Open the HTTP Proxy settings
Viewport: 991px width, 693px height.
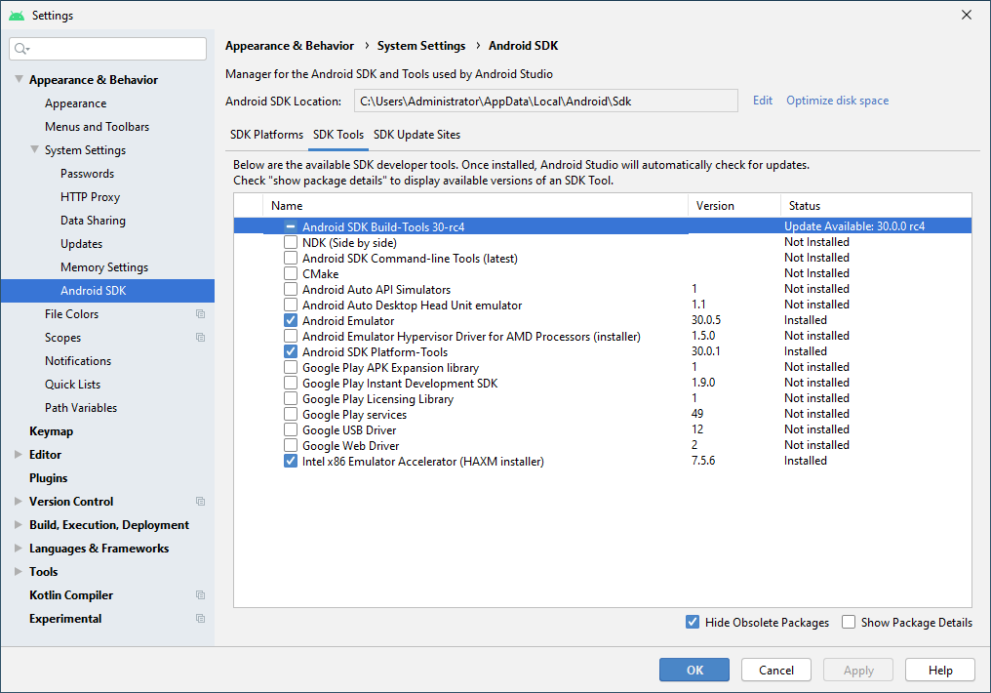pos(90,196)
